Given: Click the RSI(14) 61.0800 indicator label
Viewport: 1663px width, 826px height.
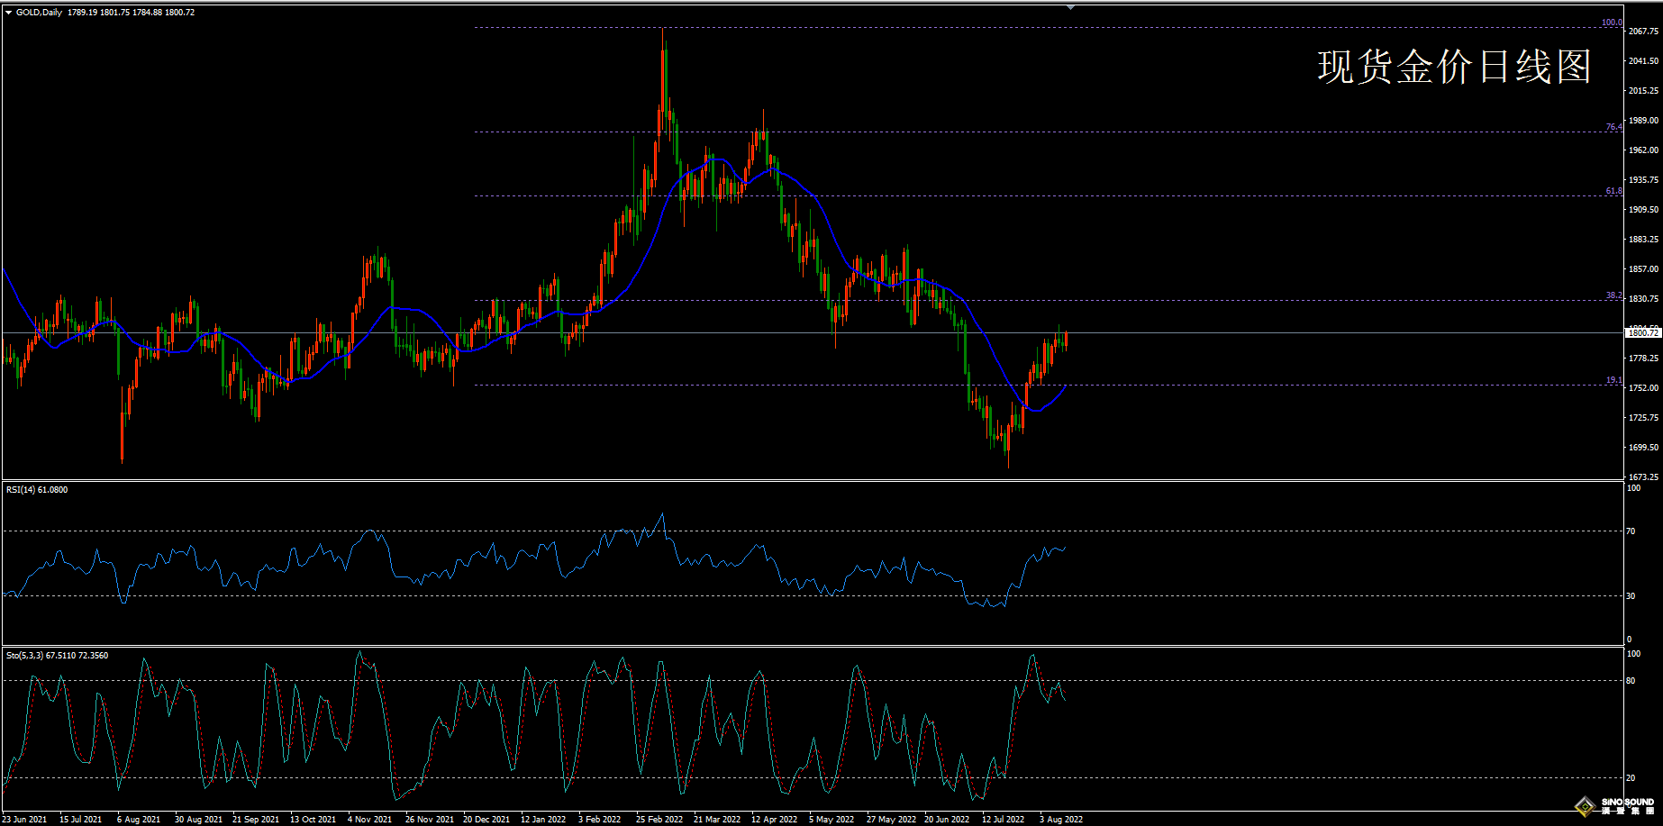Looking at the screenshot, I should point(37,490).
